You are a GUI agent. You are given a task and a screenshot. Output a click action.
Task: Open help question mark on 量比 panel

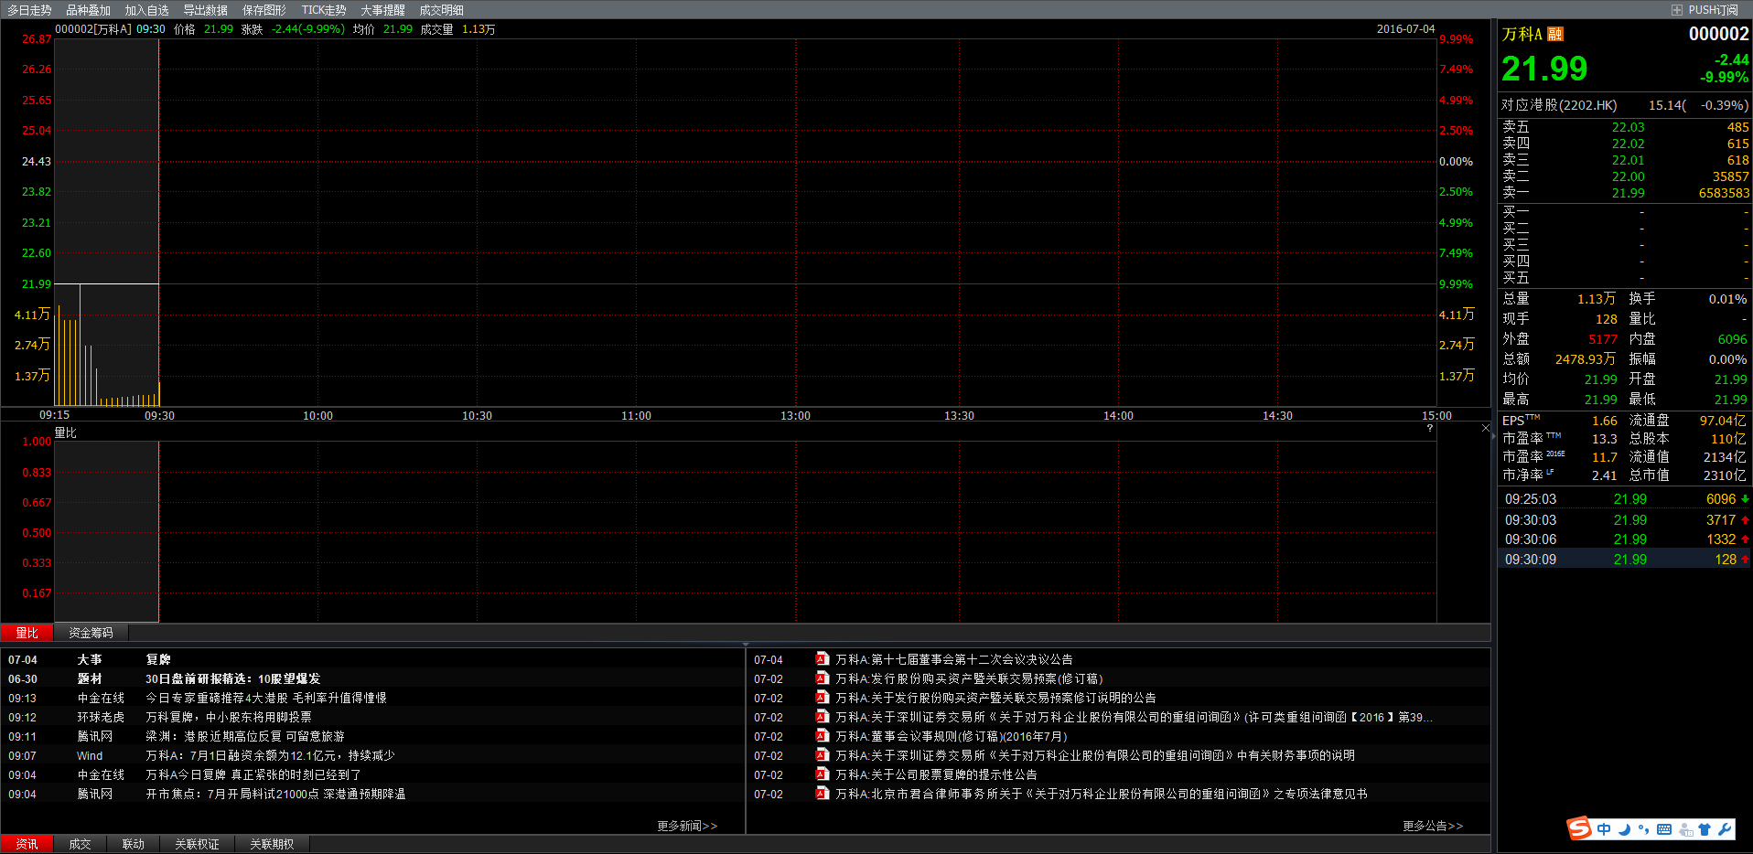point(1429,428)
